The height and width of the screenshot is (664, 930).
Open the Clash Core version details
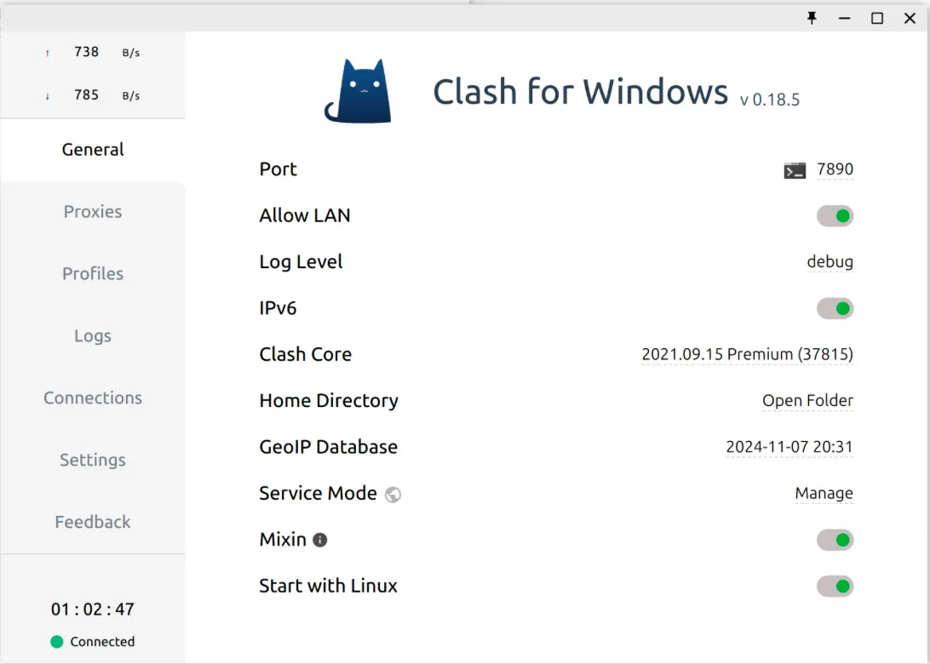pyautogui.click(x=747, y=354)
